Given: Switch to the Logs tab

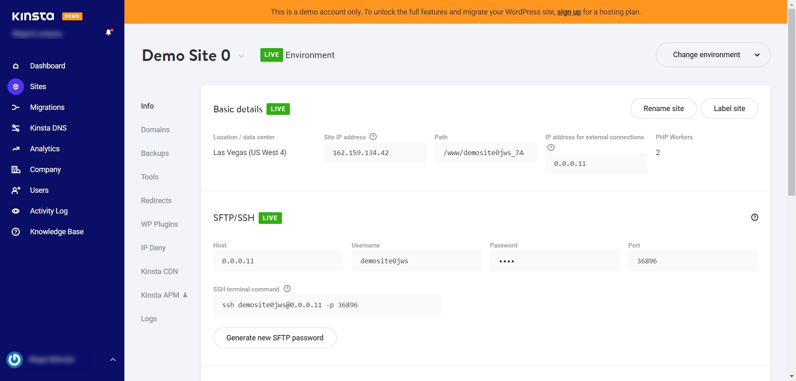Looking at the screenshot, I should [149, 319].
